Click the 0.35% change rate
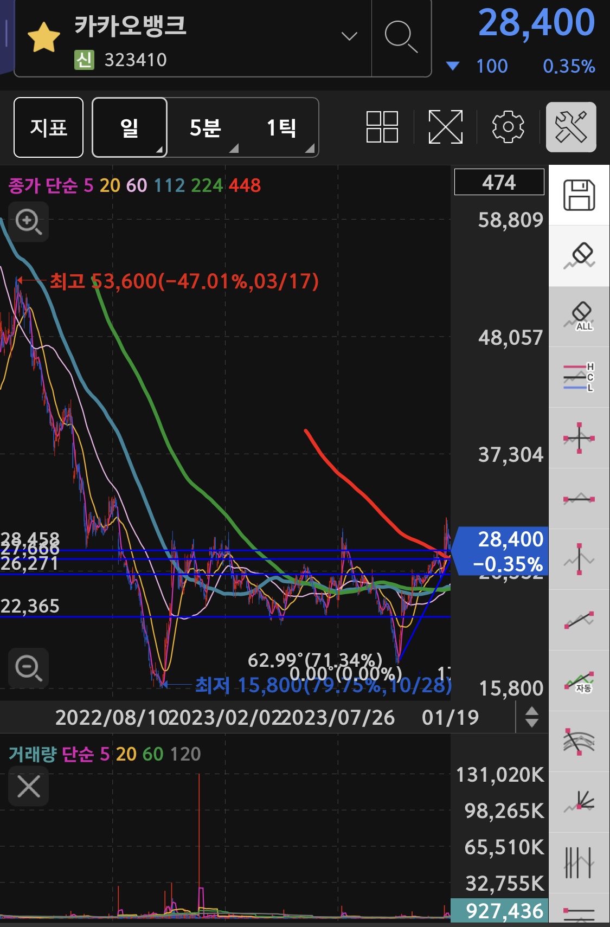 click(569, 66)
